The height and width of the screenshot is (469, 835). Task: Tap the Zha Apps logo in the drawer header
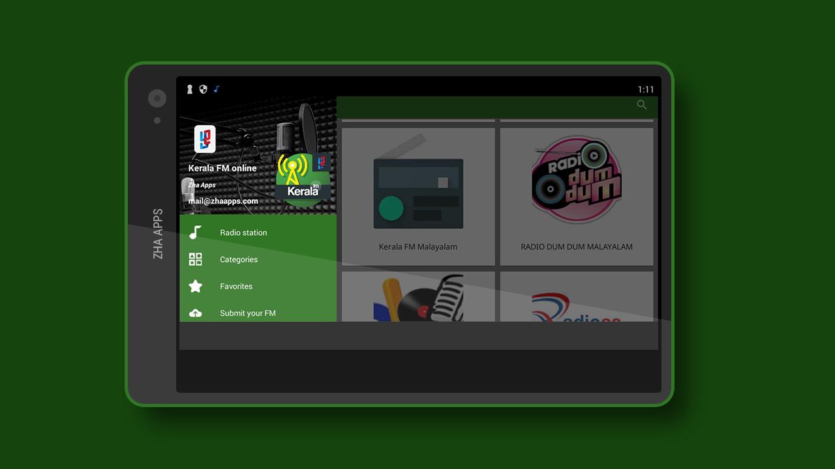[x=205, y=139]
